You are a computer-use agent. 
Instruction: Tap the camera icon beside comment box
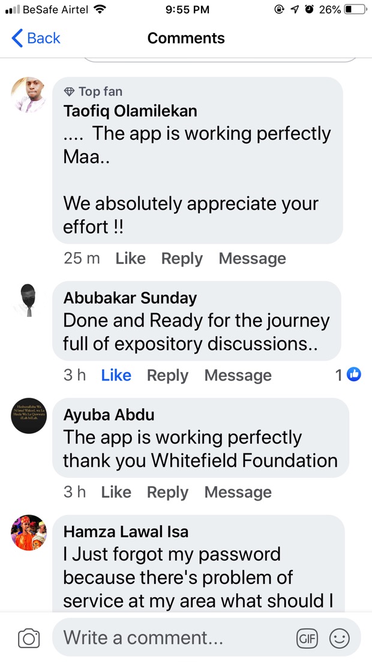[x=29, y=638]
